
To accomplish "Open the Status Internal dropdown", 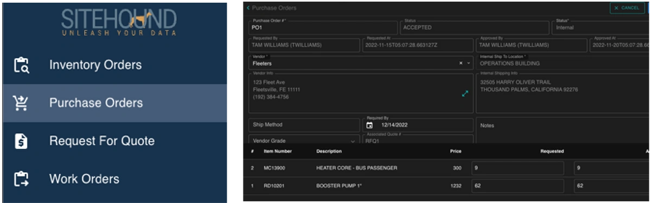I will [601, 27].
